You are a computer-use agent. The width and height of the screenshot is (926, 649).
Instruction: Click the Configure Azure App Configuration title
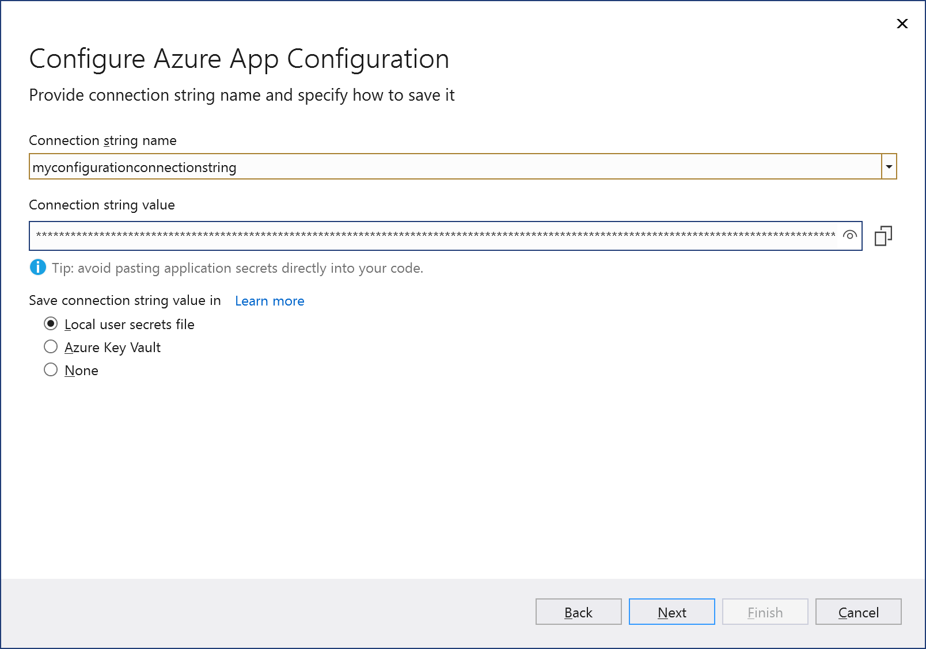(239, 58)
